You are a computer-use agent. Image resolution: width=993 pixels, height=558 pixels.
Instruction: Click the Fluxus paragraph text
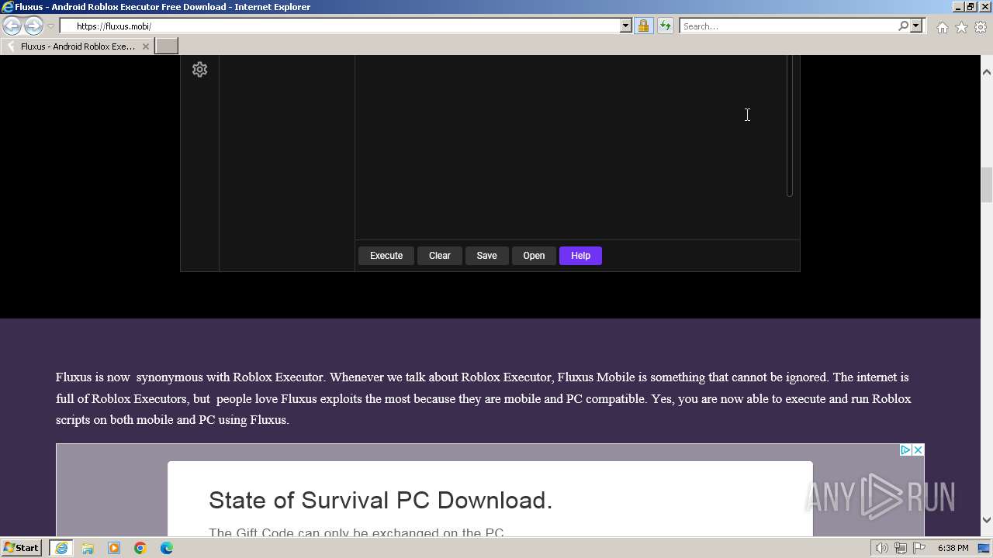483,398
